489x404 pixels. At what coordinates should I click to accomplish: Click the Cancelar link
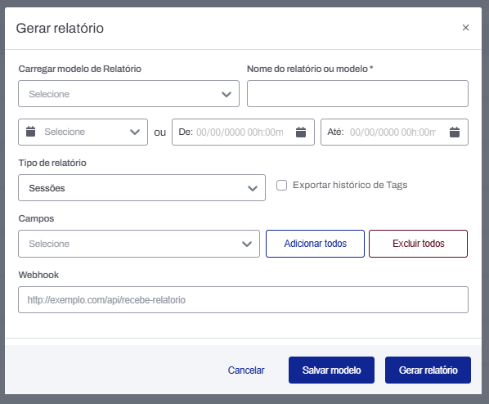coord(246,370)
